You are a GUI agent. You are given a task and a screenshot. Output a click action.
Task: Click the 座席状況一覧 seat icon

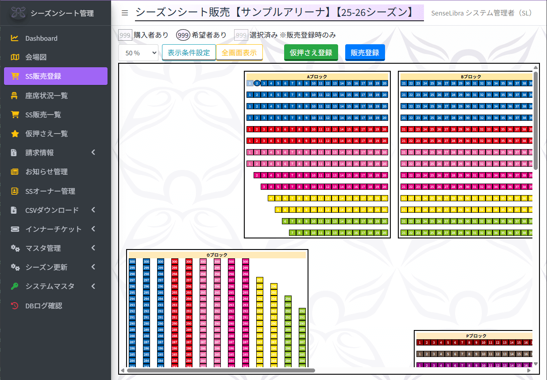click(15, 96)
